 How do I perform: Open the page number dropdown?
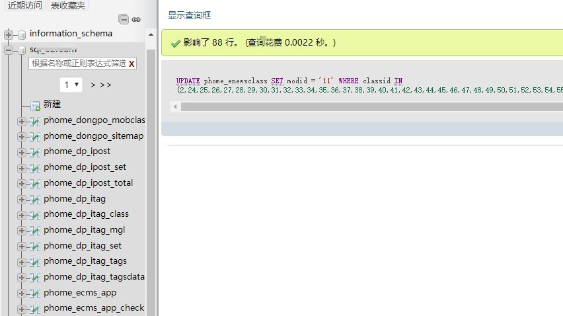[71, 85]
